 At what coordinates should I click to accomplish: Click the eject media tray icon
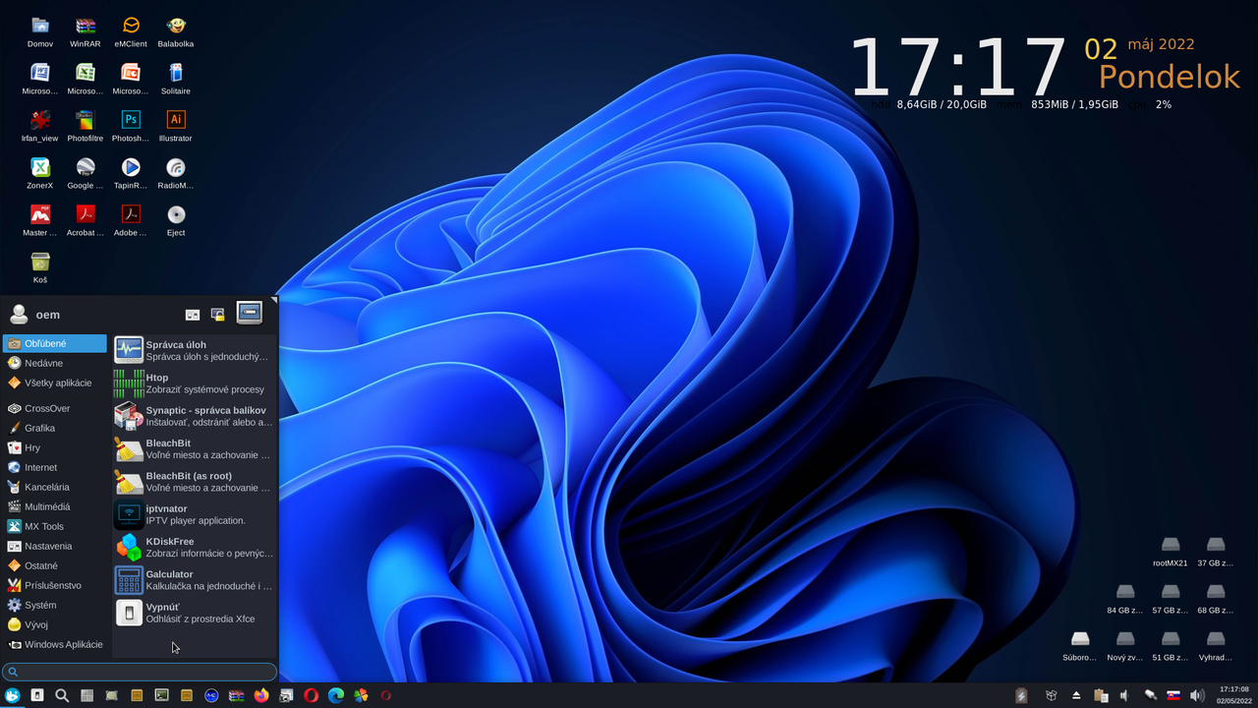[1076, 695]
